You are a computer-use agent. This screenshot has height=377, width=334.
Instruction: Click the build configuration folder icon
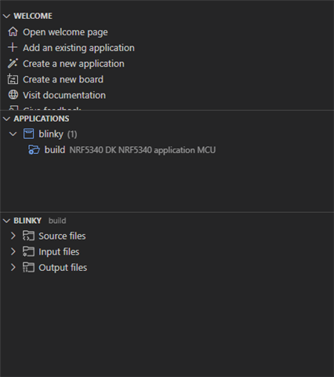tap(34, 150)
